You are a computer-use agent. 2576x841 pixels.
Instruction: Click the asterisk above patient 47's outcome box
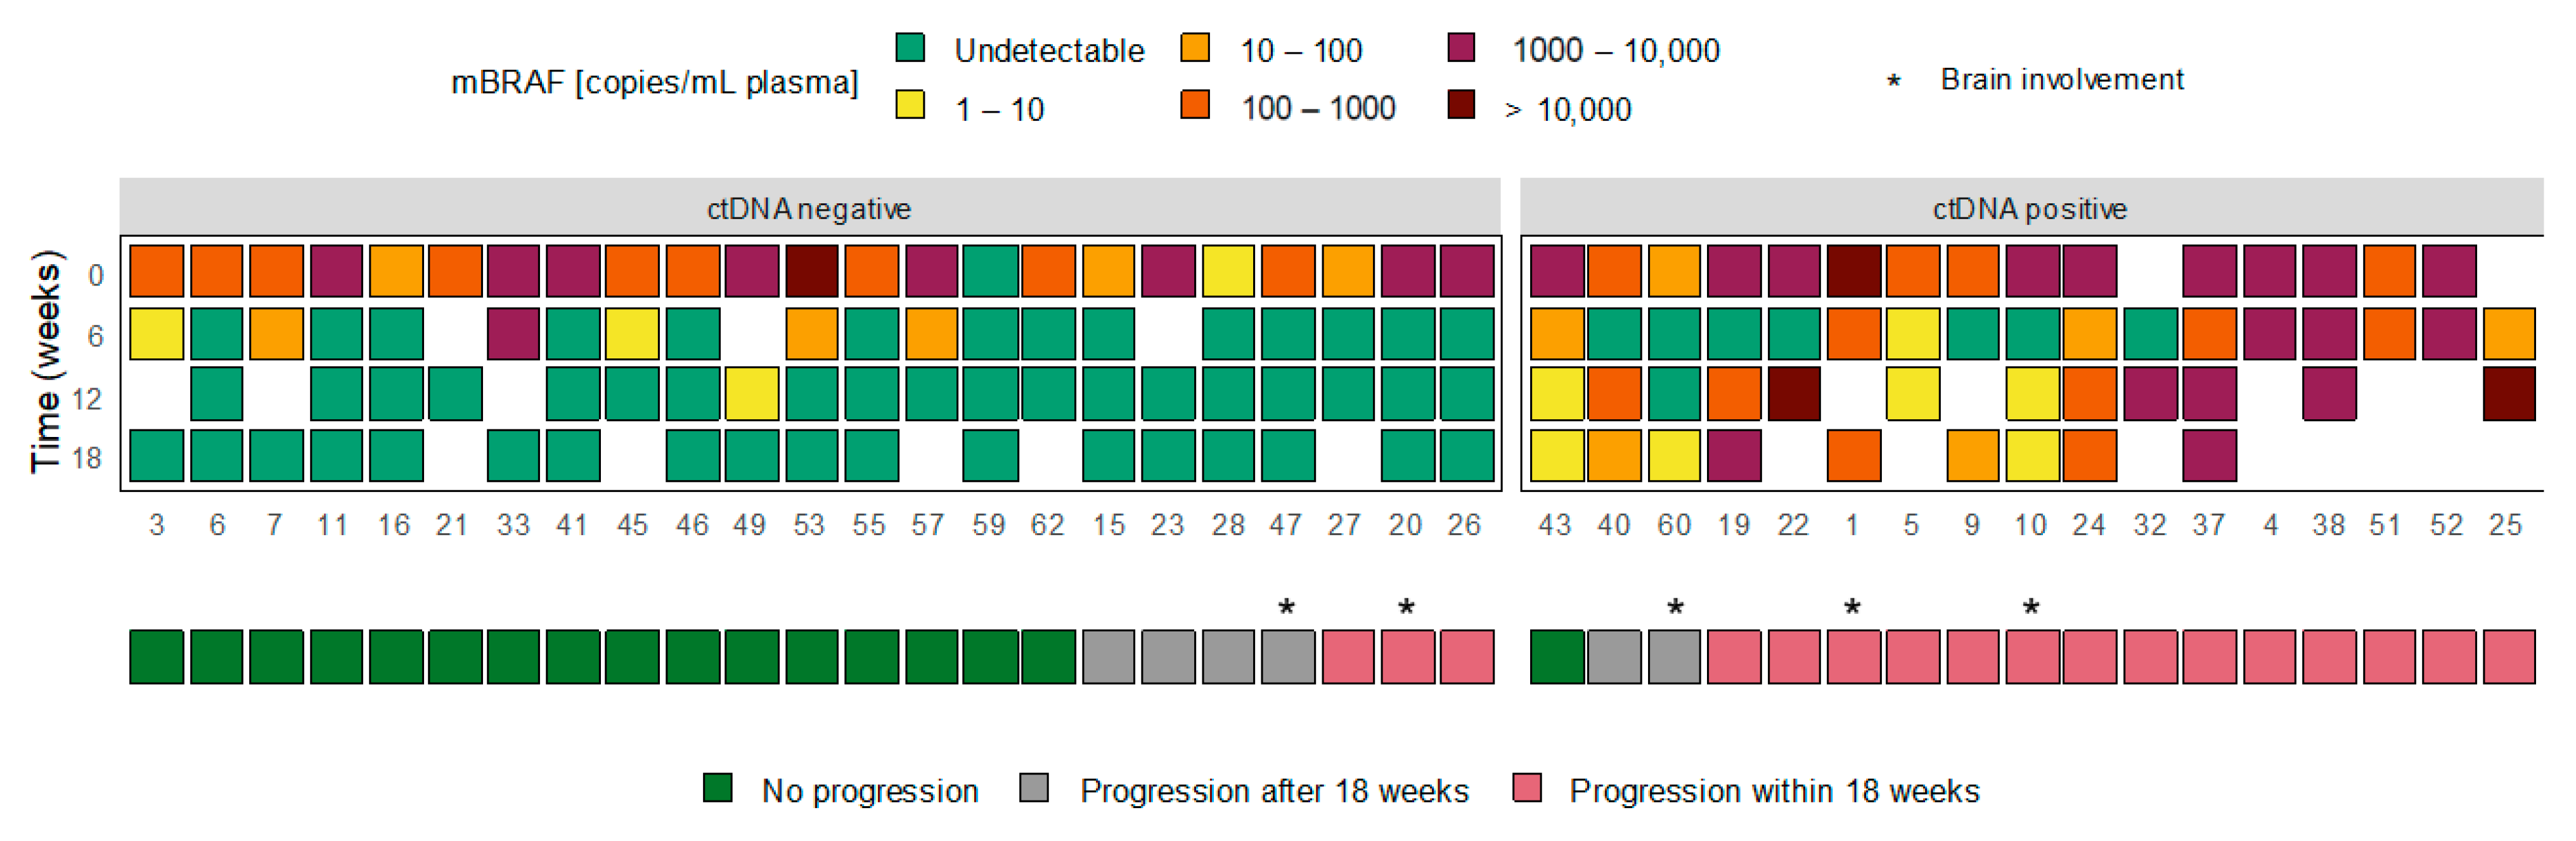(x=1287, y=606)
